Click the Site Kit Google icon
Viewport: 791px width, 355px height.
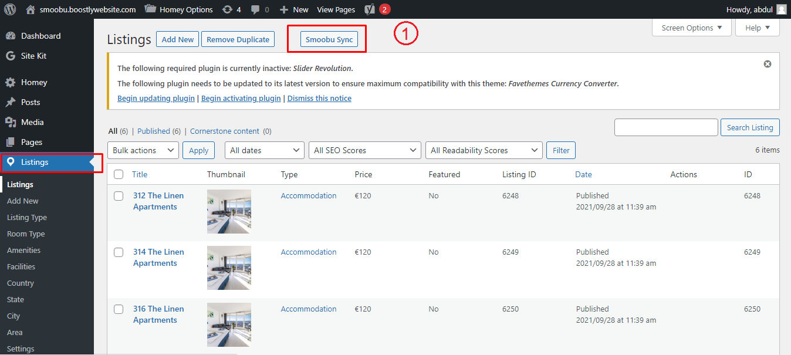pos(11,56)
